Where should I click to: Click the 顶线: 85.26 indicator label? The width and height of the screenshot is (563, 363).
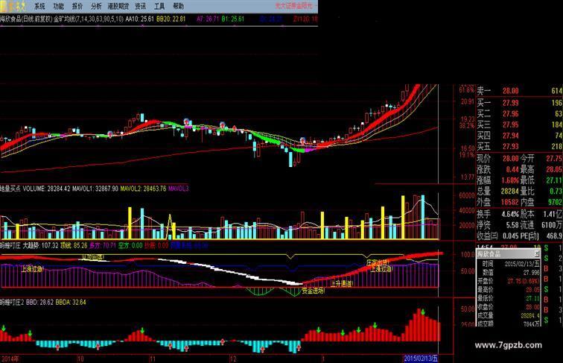coord(74,245)
